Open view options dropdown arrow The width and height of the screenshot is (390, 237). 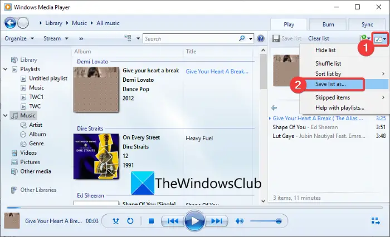coord(138,38)
